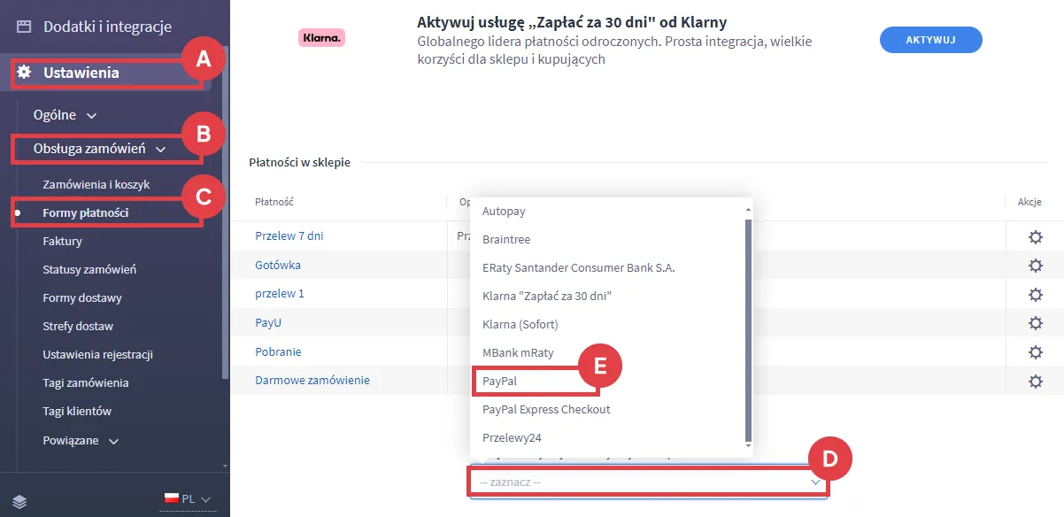This screenshot has width=1064, height=517.
Task: Click the Klarna logo in banner
Action: click(x=321, y=39)
